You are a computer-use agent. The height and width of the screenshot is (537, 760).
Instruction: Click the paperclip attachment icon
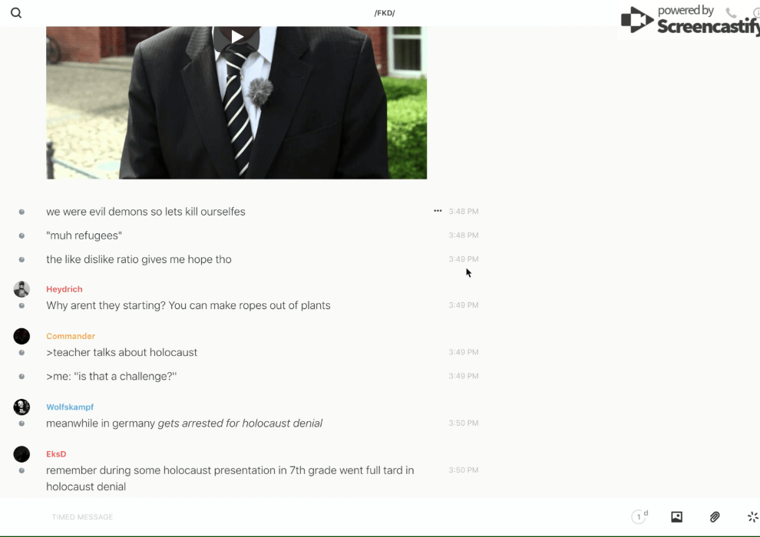point(715,517)
